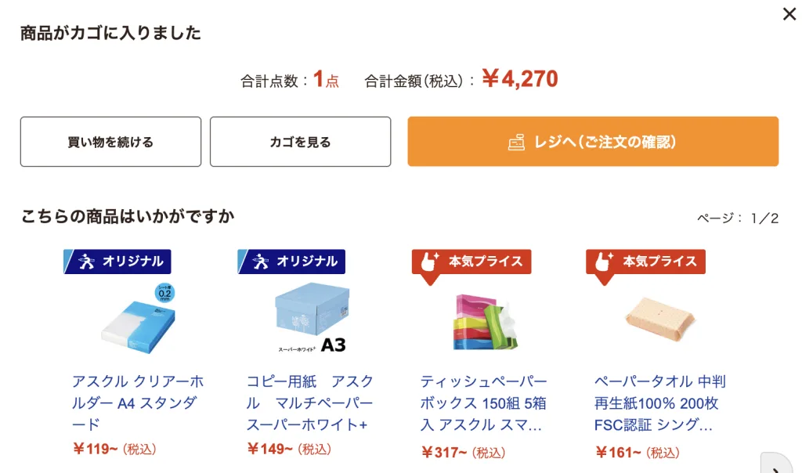This screenshot has height=473, width=802.
Task: Click the cash register icon
Action: click(x=516, y=142)
